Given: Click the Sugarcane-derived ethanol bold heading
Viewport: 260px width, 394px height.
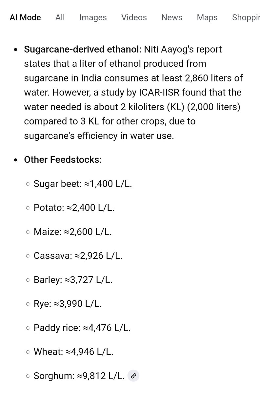Looking at the screenshot, I should point(83,50).
